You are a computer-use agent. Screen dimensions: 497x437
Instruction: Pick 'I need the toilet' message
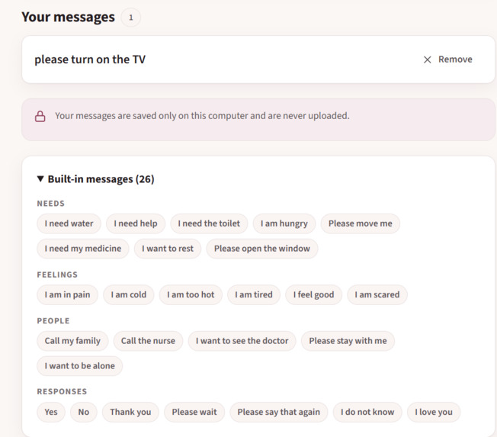coord(209,223)
